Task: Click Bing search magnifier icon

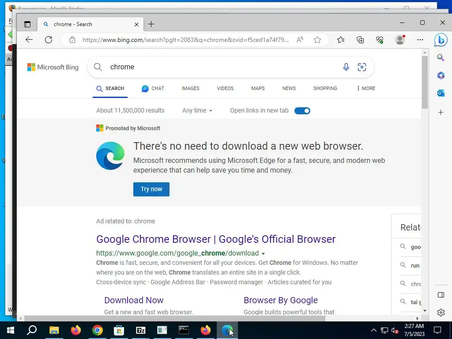Action: point(98,67)
